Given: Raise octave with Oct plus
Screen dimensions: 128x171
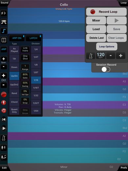Looking at the screenshot, I should (4, 75).
